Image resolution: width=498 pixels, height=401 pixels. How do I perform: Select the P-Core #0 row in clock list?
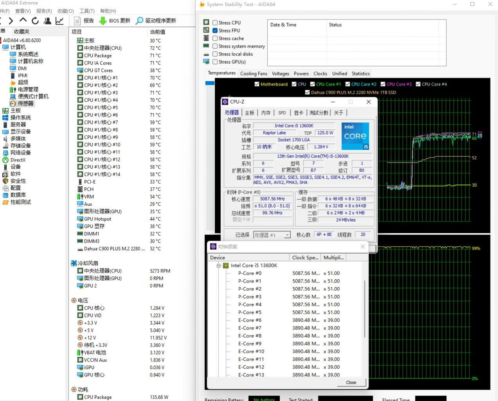point(288,273)
